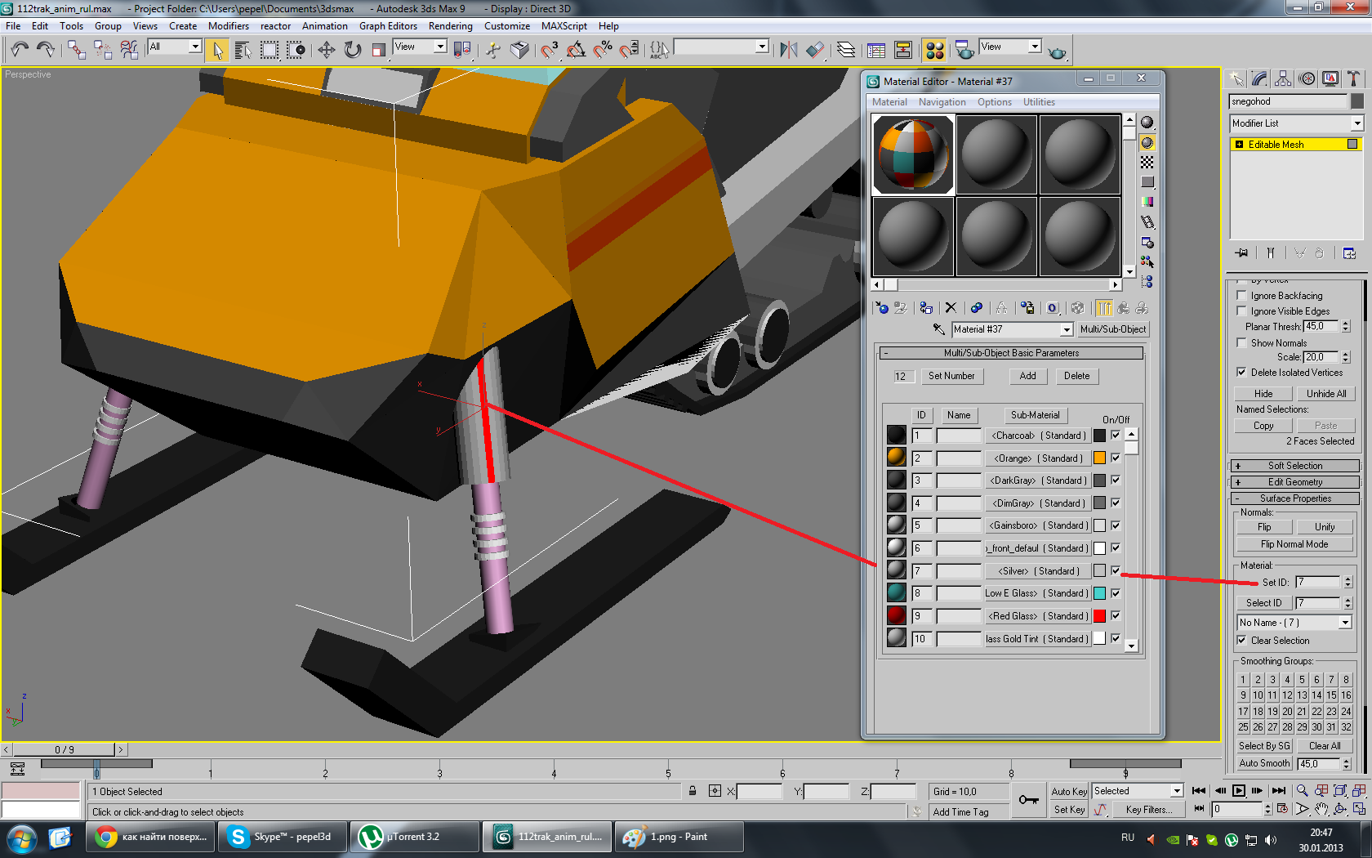Play the animation
The image size is (1372, 858).
point(1239,790)
